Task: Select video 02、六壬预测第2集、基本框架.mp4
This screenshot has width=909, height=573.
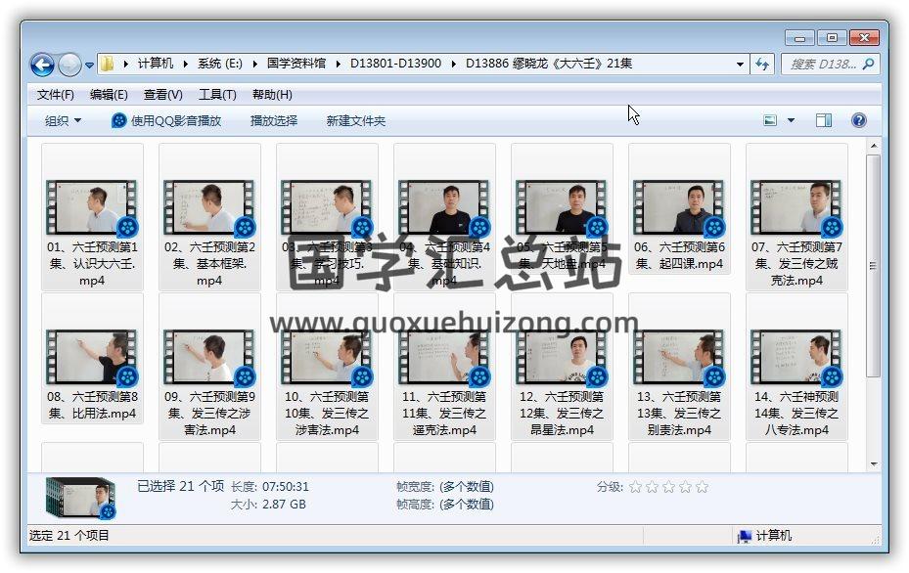Action: 209,217
